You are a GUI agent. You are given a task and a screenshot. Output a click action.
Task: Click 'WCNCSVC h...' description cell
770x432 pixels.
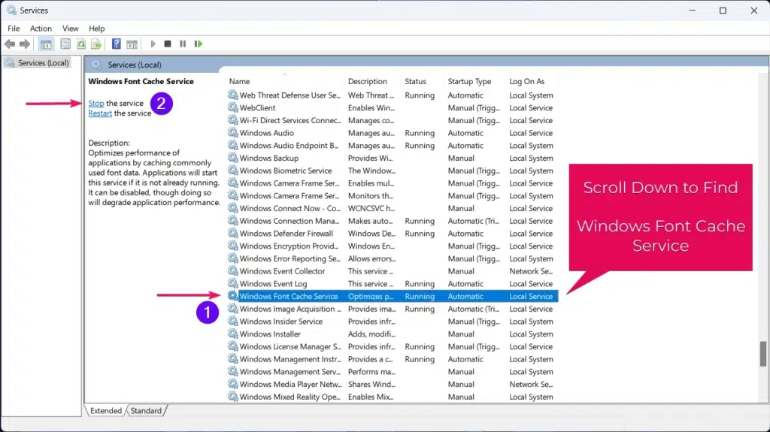[x=371, y=208]
